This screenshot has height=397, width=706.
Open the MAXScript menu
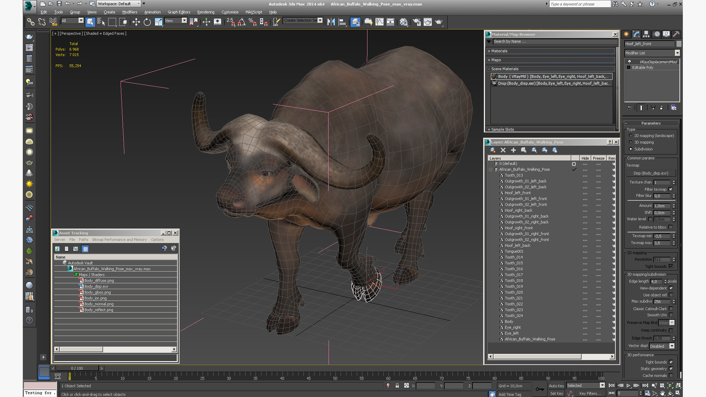click(x=254, y=12)
